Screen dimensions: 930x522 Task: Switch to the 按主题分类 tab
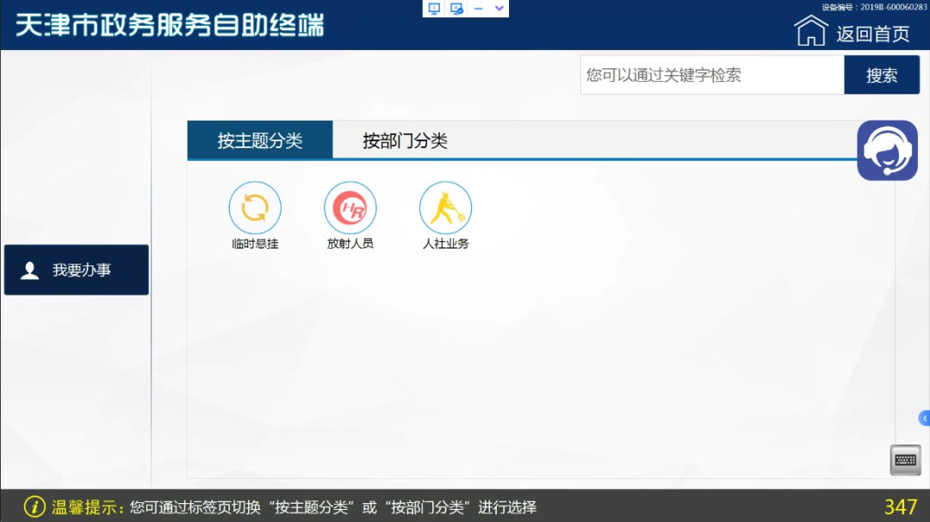[x=260, y=140]
